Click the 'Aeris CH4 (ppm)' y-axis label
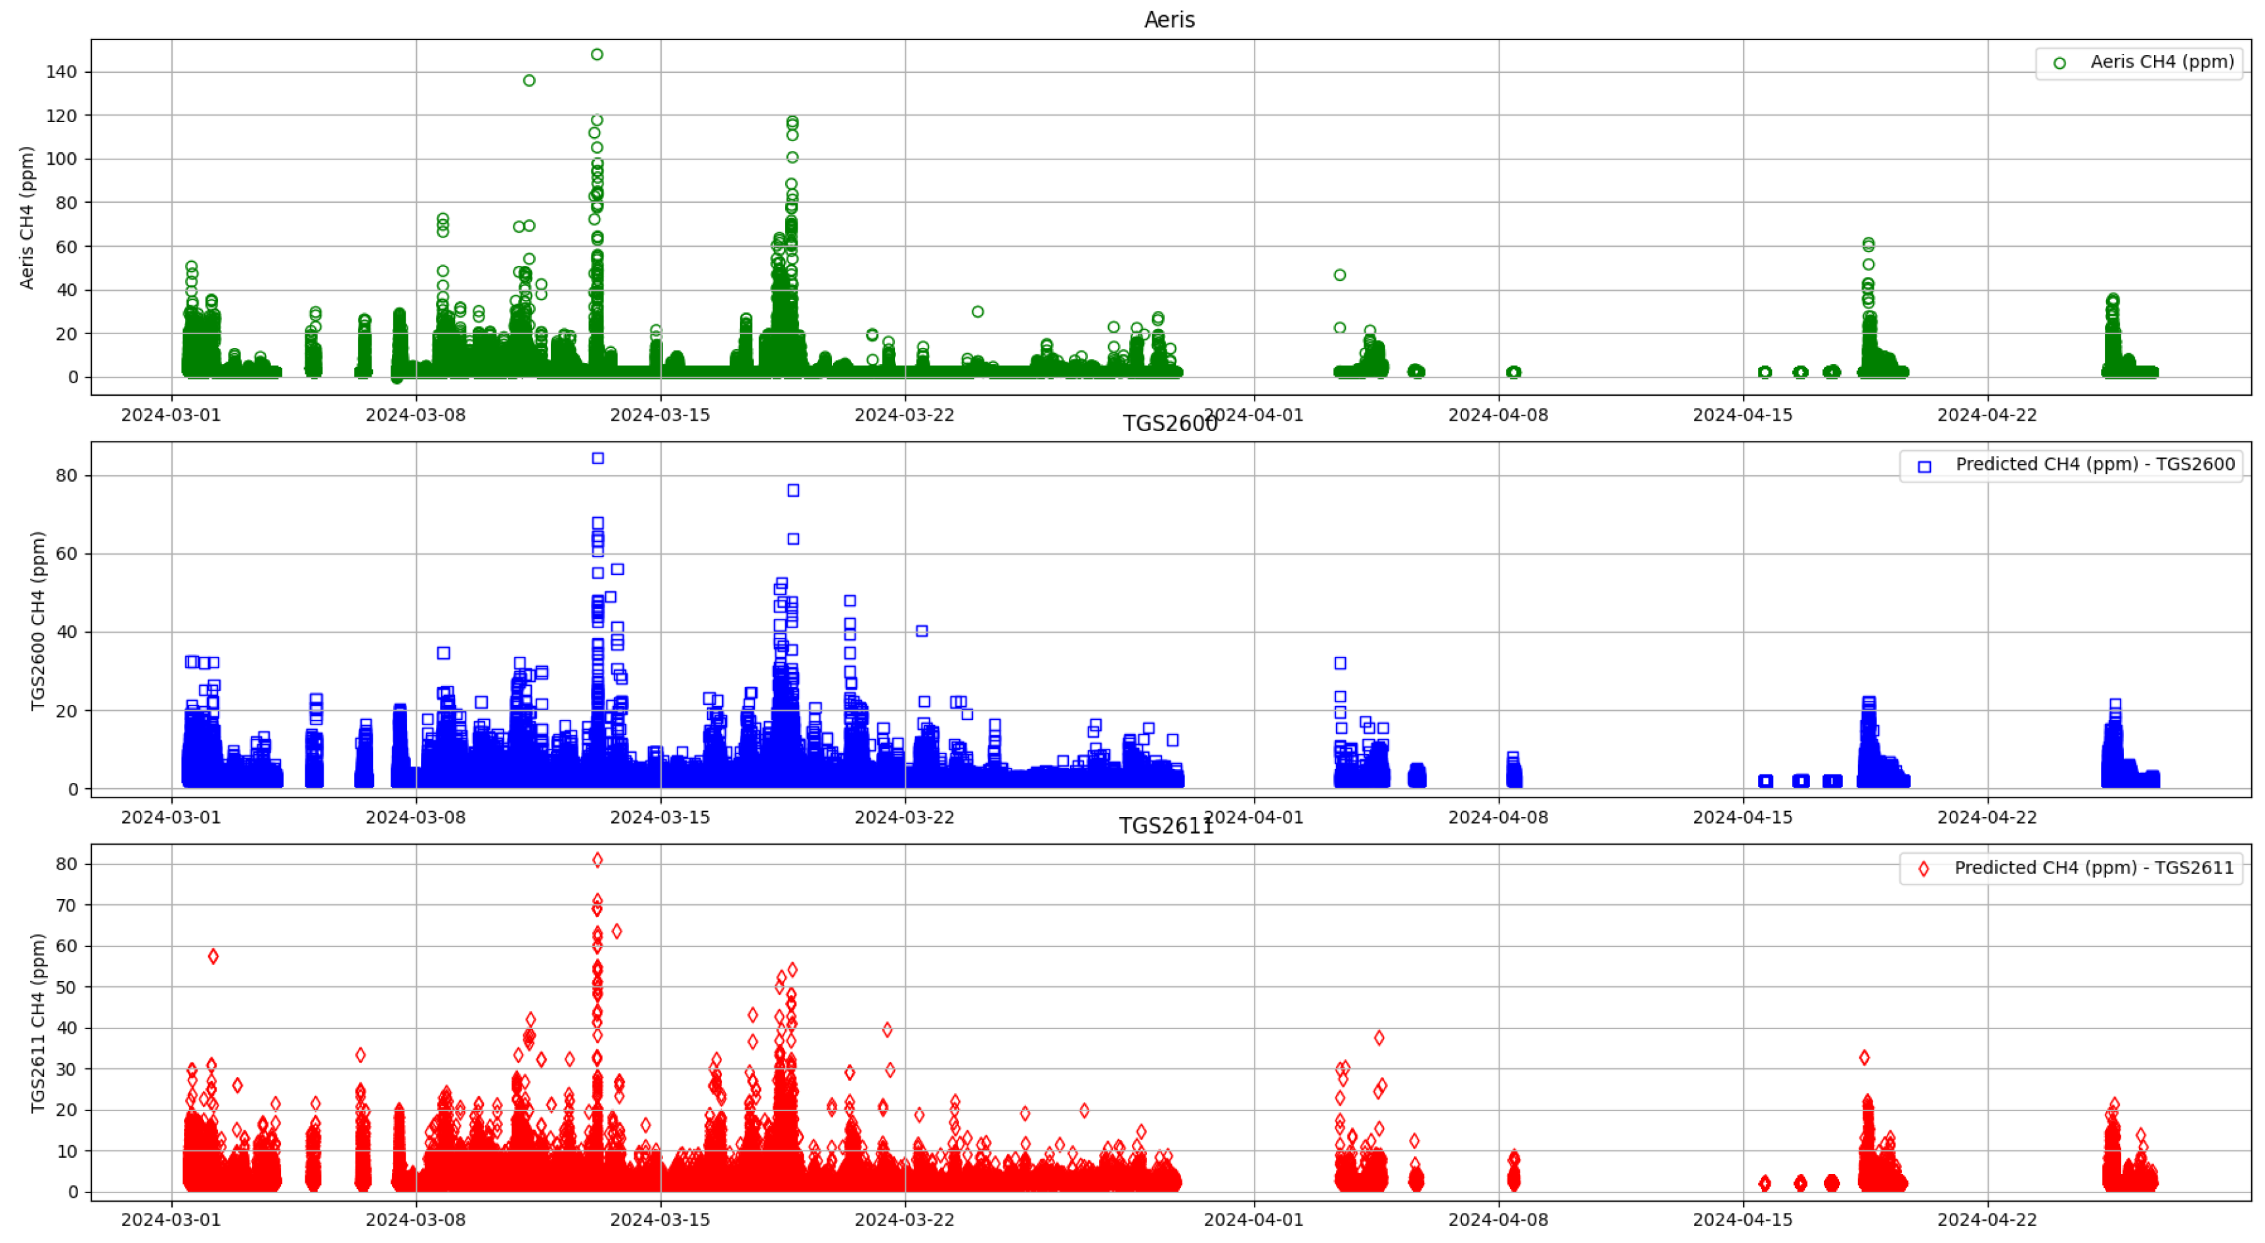The image size is (2265, 1243). coord(29,215)
